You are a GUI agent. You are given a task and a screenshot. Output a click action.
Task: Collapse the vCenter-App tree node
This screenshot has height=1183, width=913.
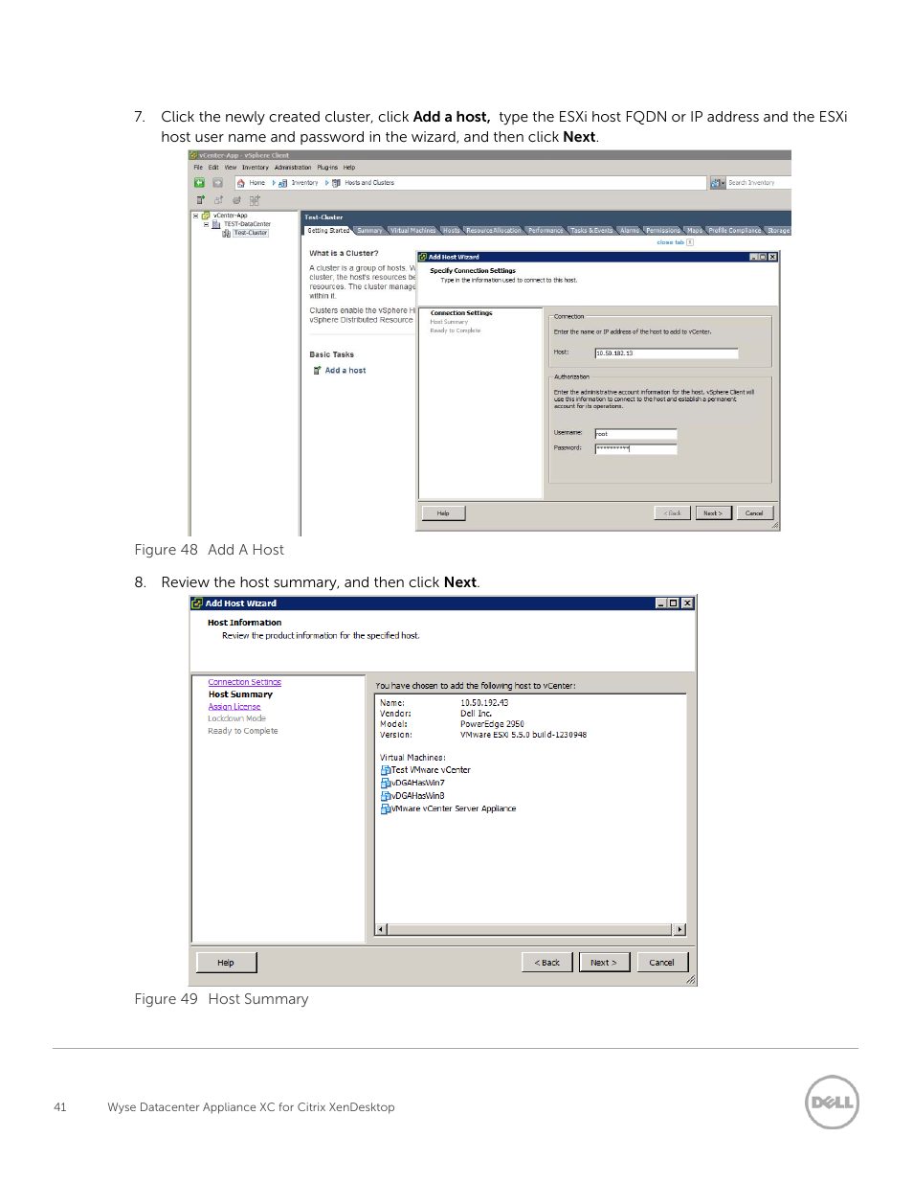pos(196,216)
